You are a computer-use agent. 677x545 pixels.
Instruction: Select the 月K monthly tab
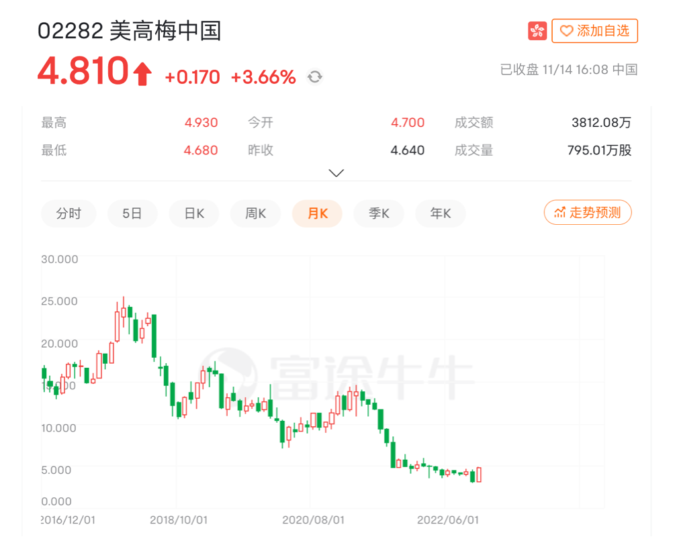tap(317, 213)
